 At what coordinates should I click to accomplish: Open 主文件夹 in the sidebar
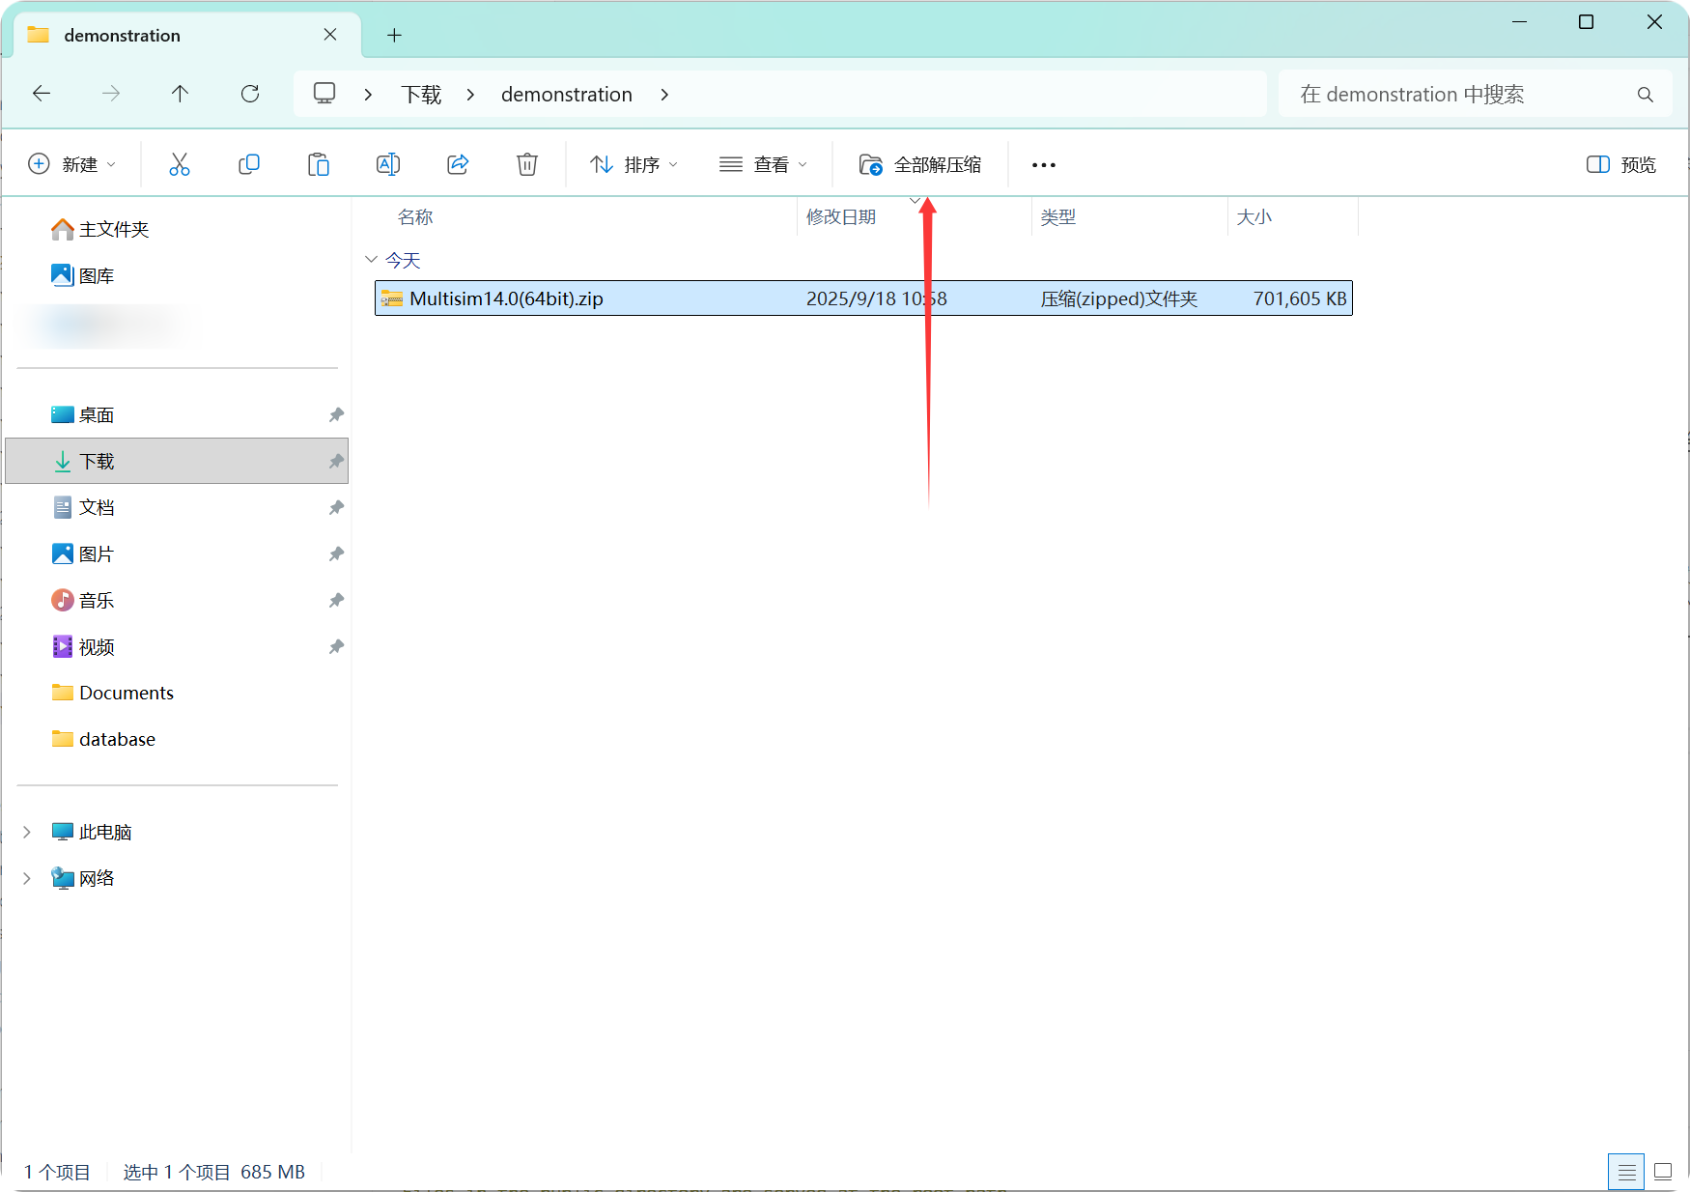pyautogui.click(x=99, y=229)
